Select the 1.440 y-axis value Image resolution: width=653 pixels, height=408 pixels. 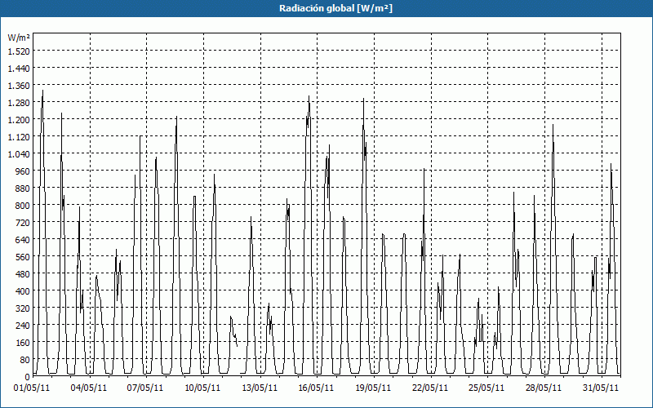point(19,69)
